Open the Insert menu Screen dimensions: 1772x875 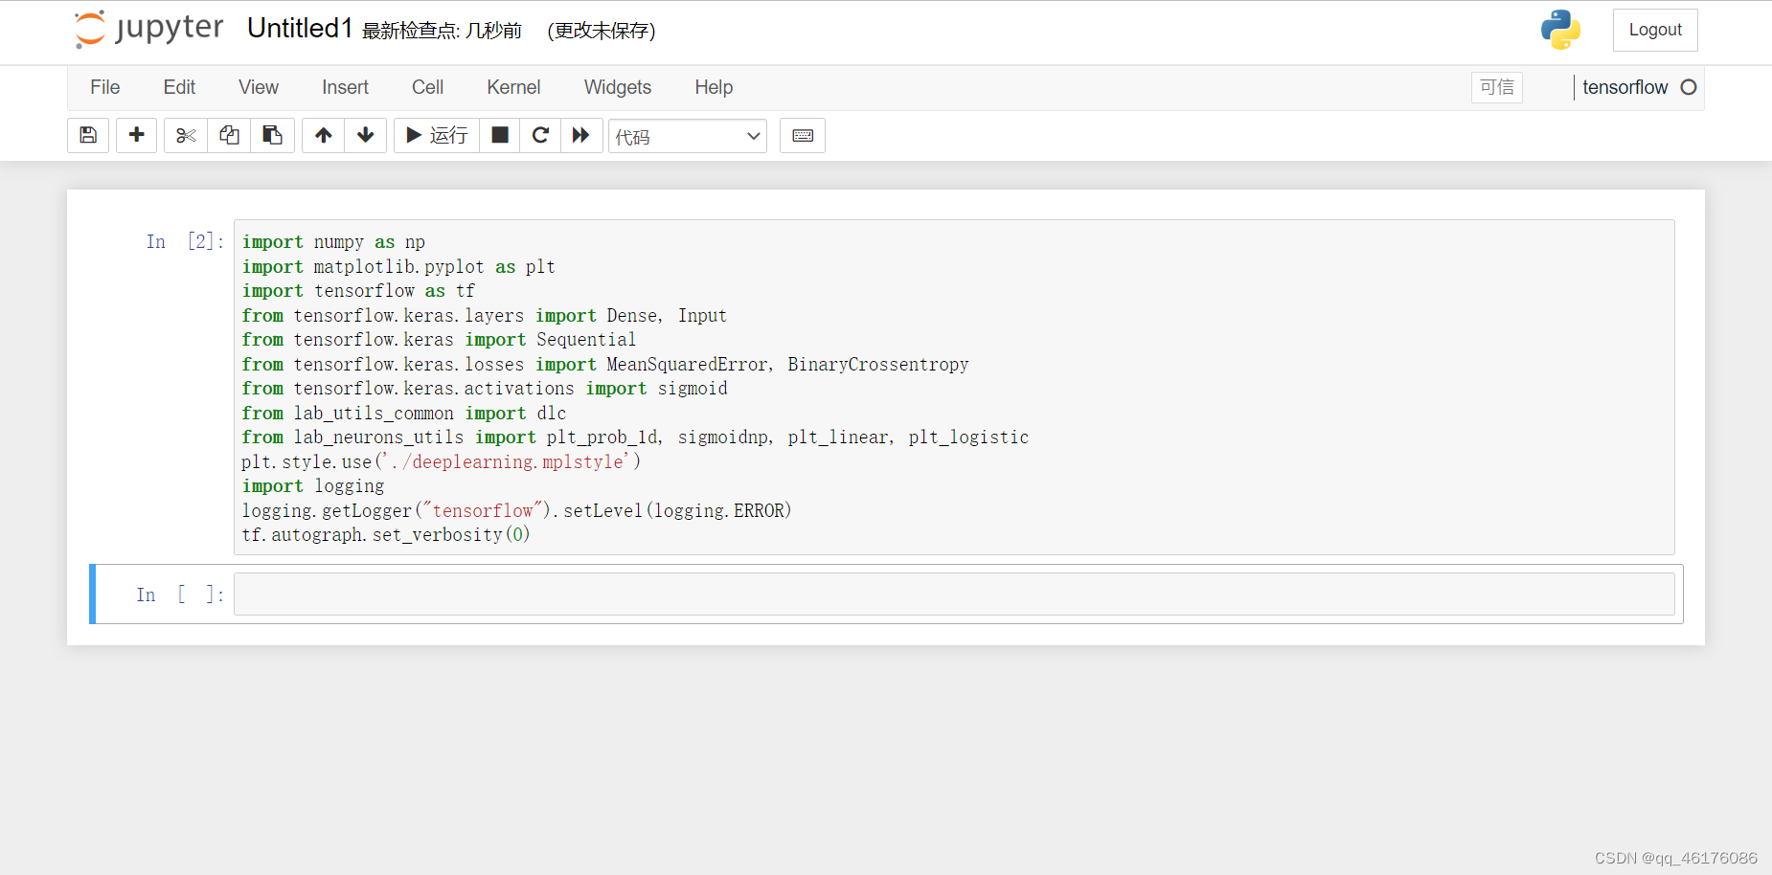(x=345, y=87)
